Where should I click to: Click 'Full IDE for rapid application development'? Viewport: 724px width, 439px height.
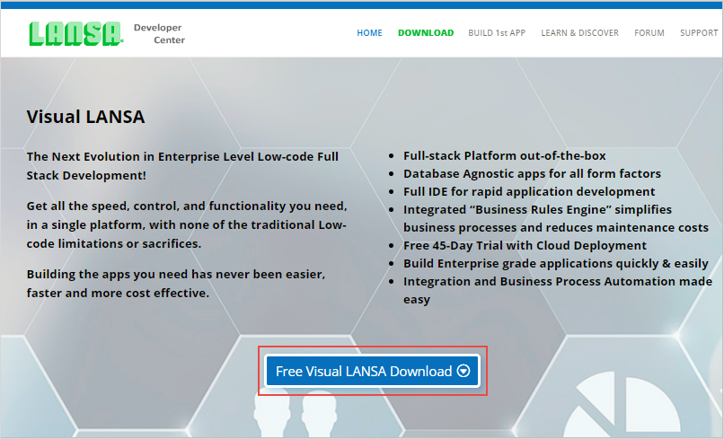(x=529, y=191)
